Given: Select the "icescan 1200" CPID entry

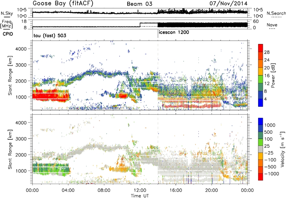Looking at the screenshot, I should 174,33.
